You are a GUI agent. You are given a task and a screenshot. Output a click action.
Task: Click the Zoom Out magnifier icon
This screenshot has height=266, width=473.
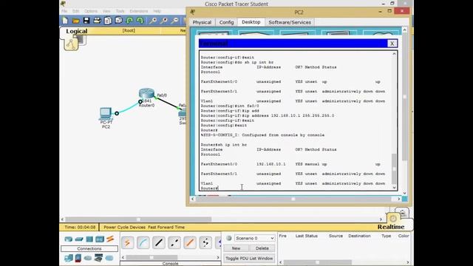click(174, 21)
